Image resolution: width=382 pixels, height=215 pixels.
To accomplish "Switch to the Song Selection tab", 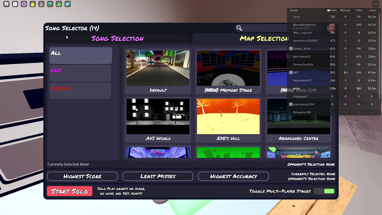I will tap(118, 39).
